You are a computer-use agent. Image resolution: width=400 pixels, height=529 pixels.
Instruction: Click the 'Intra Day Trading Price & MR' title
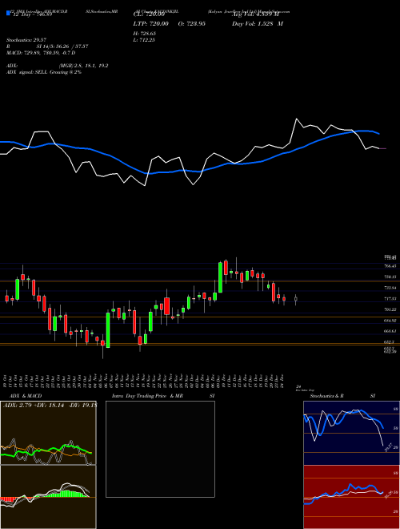148,396
